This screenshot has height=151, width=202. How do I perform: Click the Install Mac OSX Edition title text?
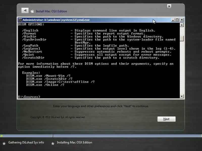(x=52, y=11)
